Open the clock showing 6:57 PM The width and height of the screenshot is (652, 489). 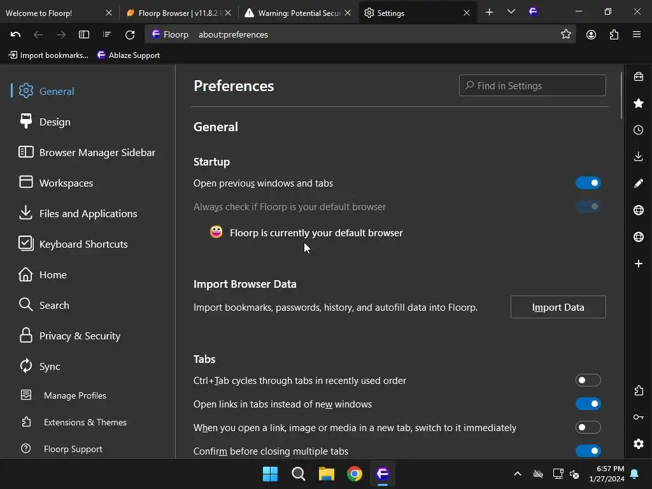point(607,474)
